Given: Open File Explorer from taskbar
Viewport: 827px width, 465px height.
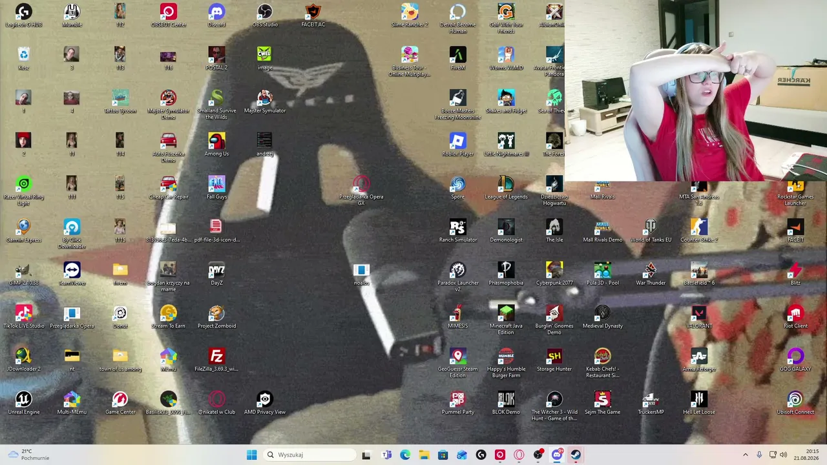Looking at the screenshot, I should coord(424,455).
